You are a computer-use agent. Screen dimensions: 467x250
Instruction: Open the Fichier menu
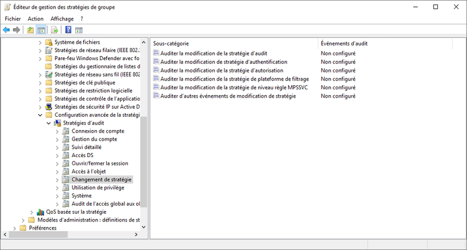[12, 19]
